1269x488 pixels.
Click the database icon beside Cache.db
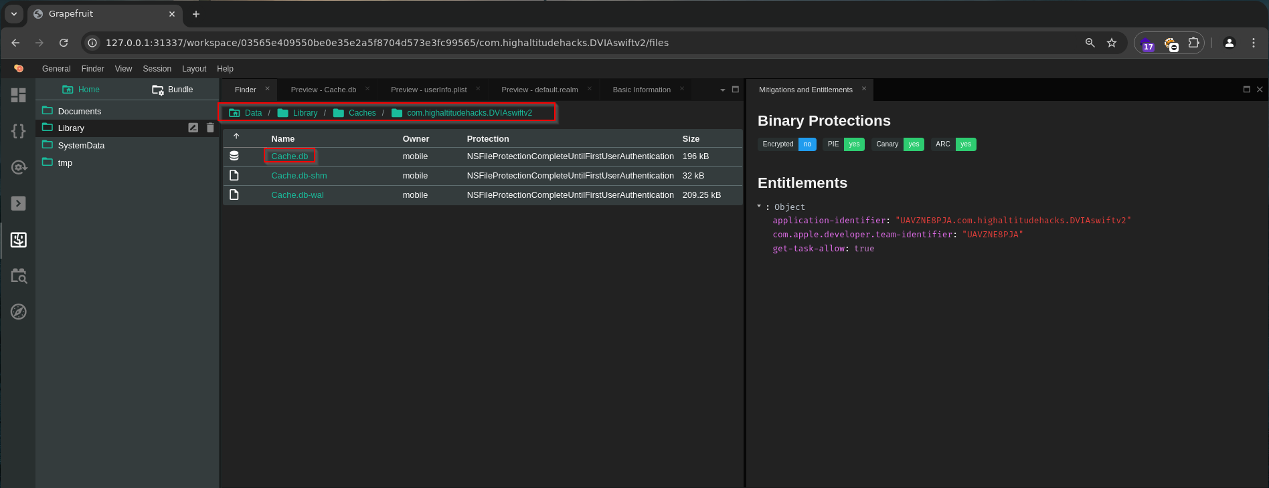tap(234, 156)
